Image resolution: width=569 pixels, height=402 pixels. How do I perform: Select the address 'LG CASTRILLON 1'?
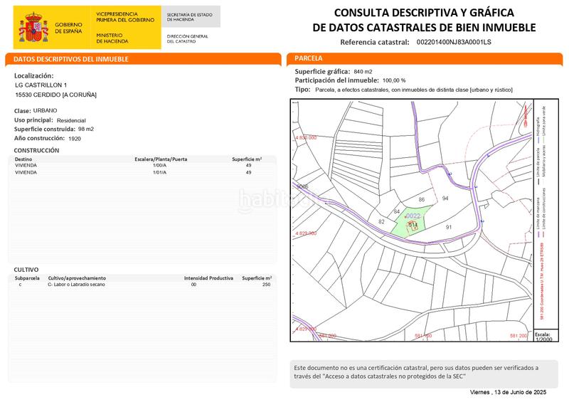pyautogui.click(x=41, y=85)
